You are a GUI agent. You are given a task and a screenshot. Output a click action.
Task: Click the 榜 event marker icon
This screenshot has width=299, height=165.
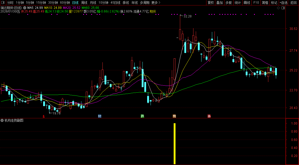174,116
